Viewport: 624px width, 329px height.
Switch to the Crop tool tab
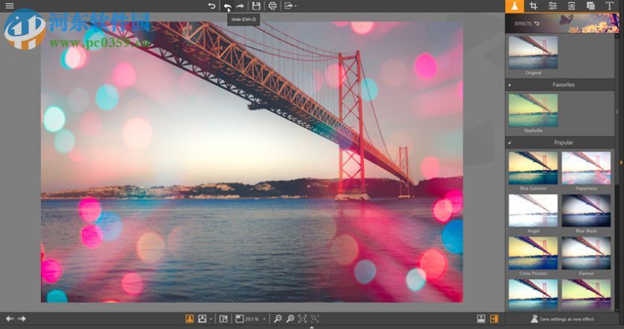(534, 6)
